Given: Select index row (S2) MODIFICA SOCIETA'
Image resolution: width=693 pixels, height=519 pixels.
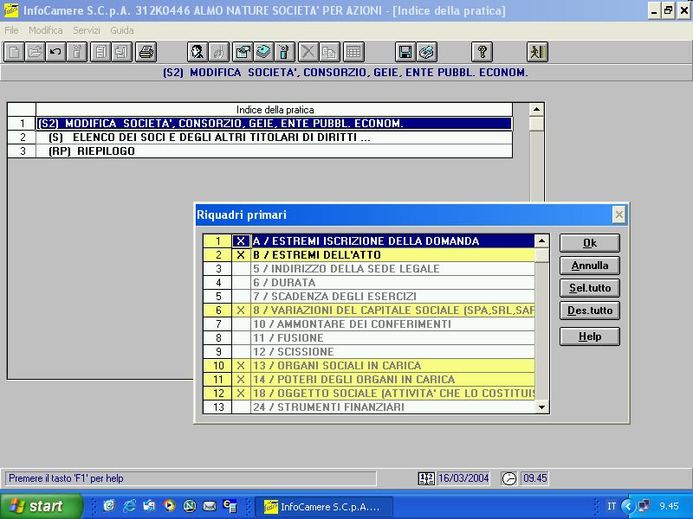Looking at the screenshot, I should click(275, 124).
